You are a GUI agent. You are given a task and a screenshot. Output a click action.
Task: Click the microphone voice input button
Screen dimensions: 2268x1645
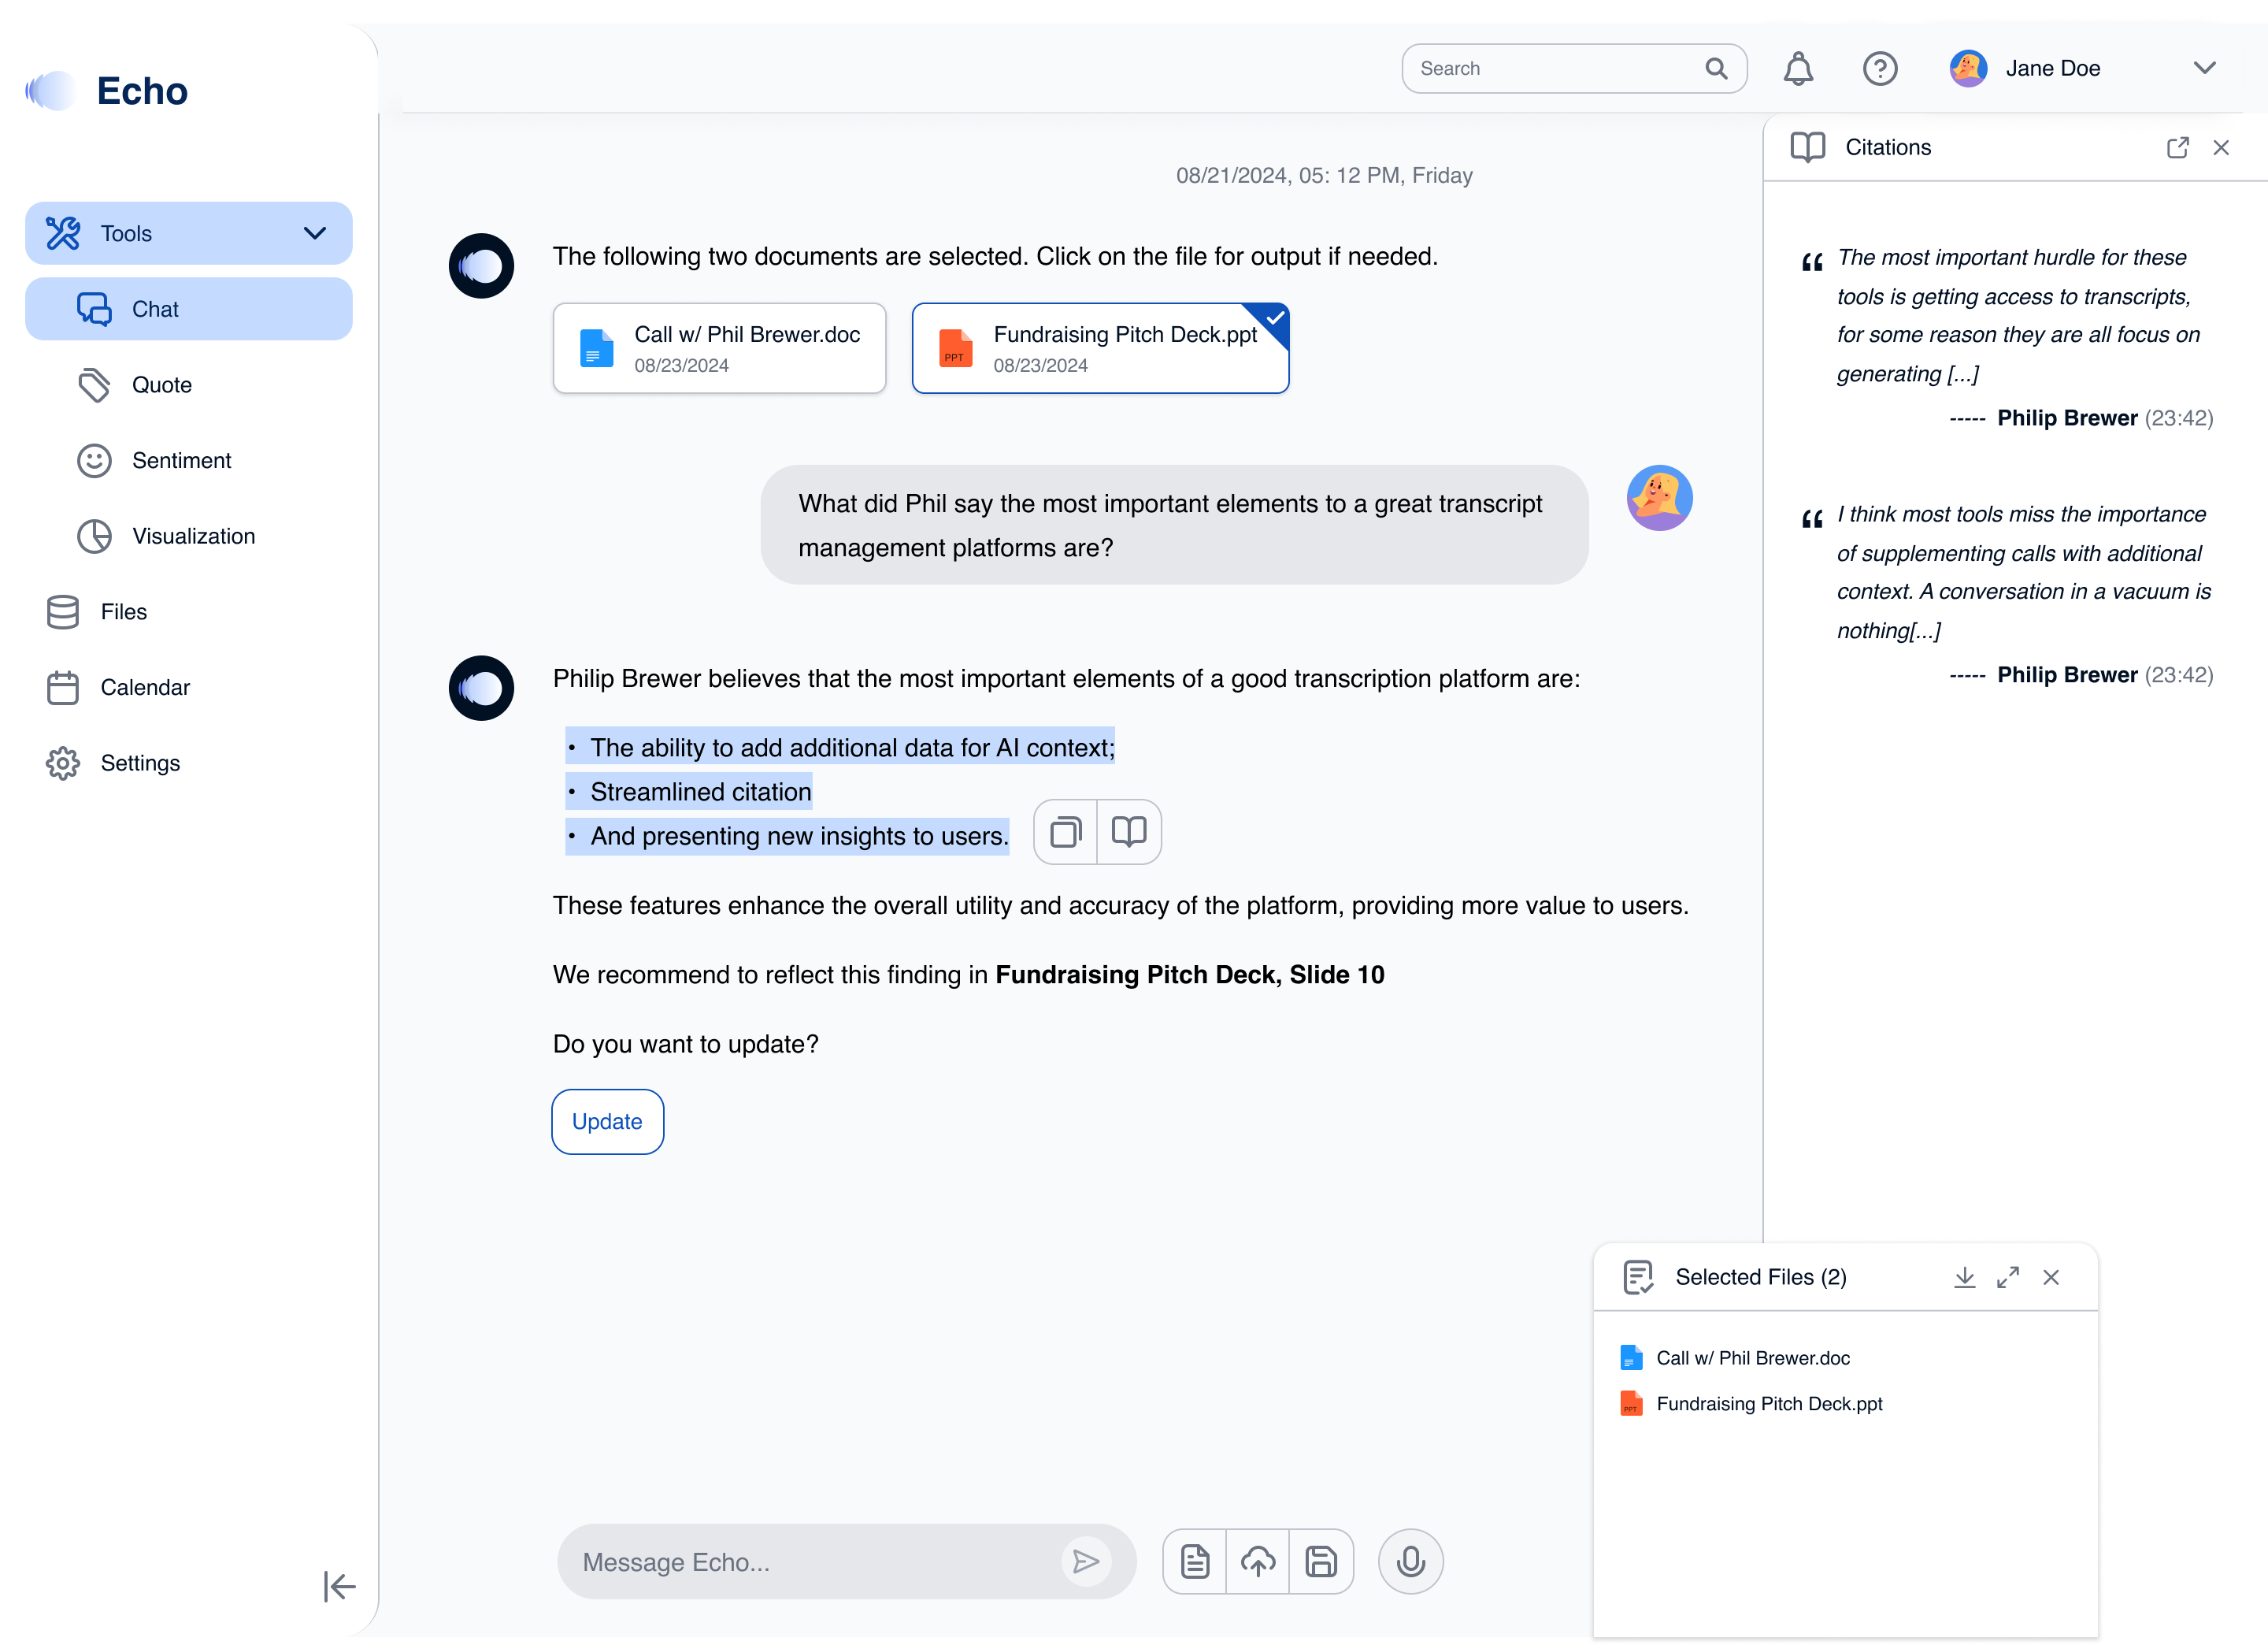click(1410, 1561)
